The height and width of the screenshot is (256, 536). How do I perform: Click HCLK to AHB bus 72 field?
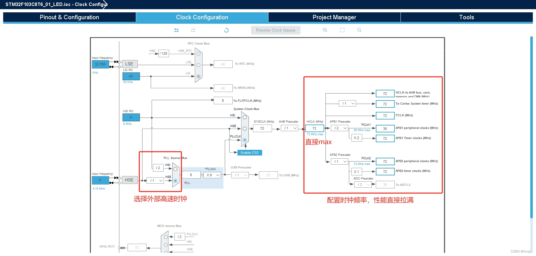point(385,94)
